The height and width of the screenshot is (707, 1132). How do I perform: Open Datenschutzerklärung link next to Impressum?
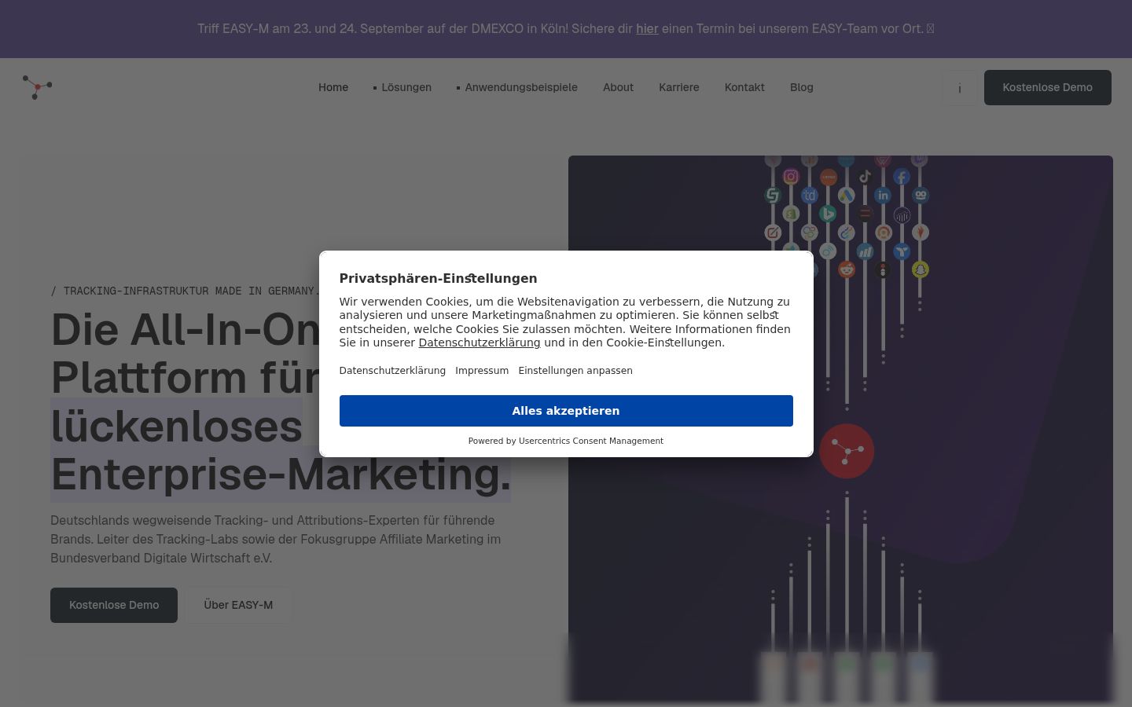[392, 371]
